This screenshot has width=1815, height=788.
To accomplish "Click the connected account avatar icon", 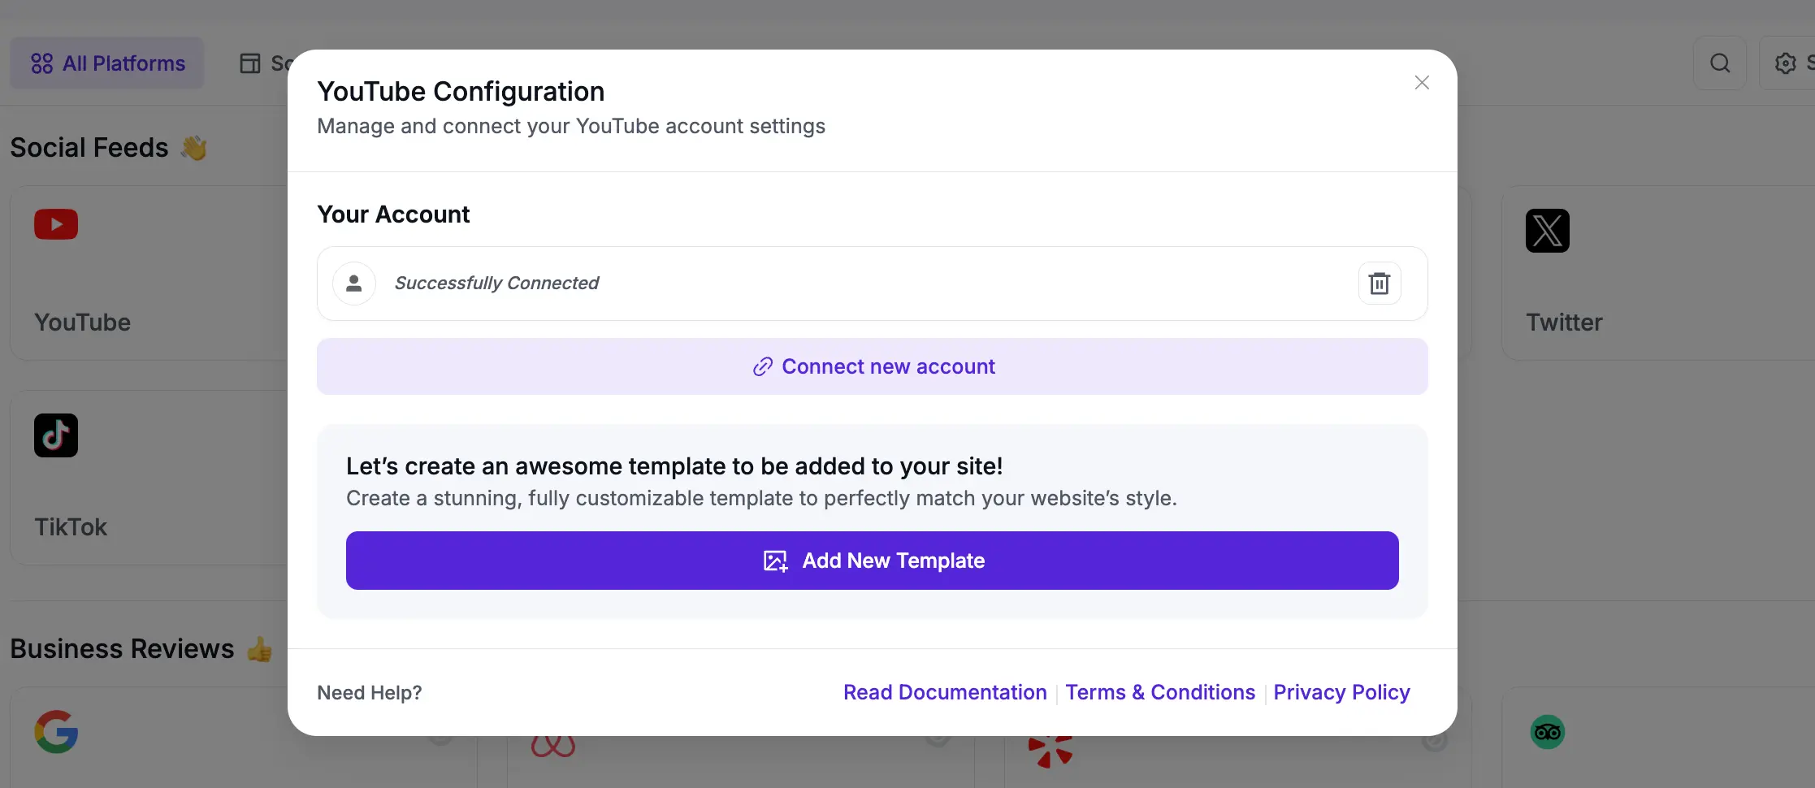I will point(354,283).
